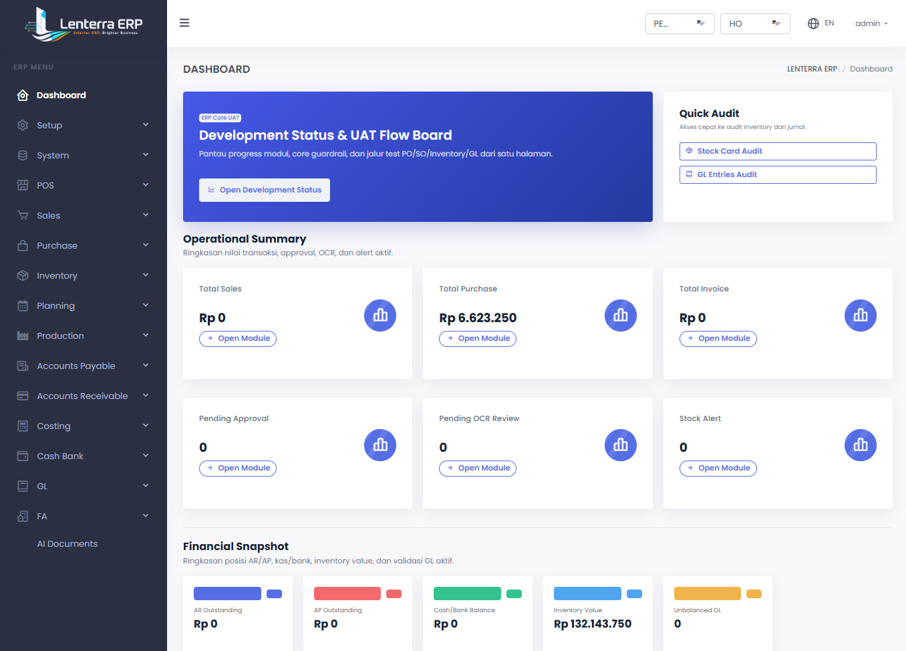Expand the Purchase menu chevron

pyautogui.click(x=146, y=245)
